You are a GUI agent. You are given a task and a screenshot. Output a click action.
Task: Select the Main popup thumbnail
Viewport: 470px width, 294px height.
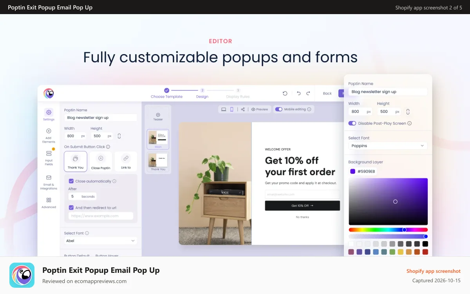coord(158,139)
